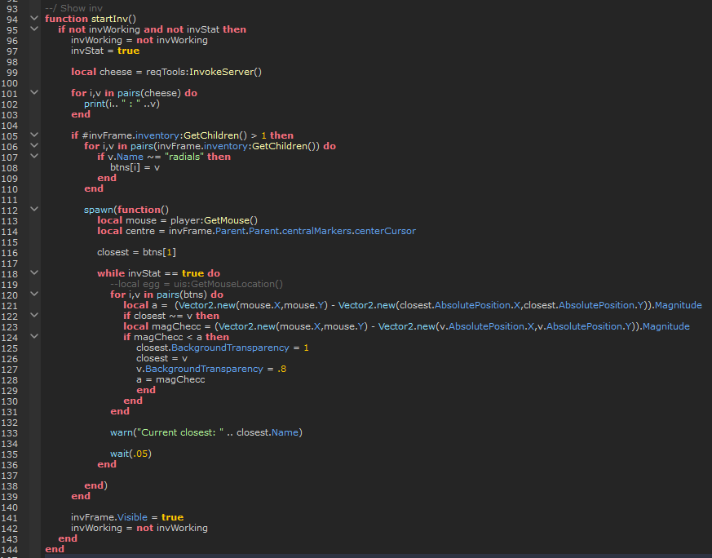Click the print(i.. " : " ..v) statement
The image size is (712, 558).
point(122,104)
